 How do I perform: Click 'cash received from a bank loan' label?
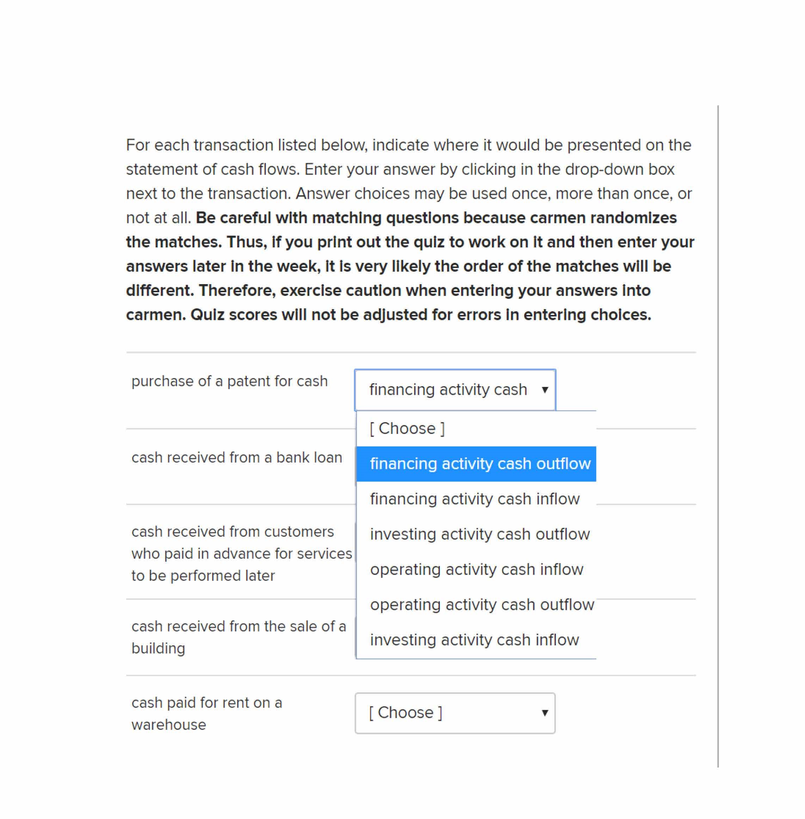point(236,457)
